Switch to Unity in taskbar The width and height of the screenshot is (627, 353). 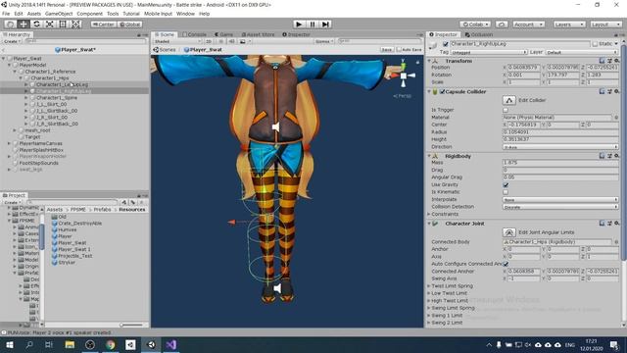pyautogui.click(x=151, y=344)
